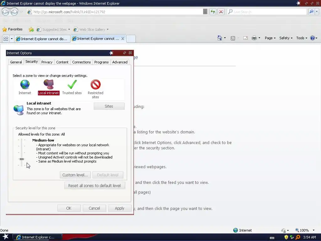
Task: Click the 3:54 AM system clock
Action: (x=309, y=237)
